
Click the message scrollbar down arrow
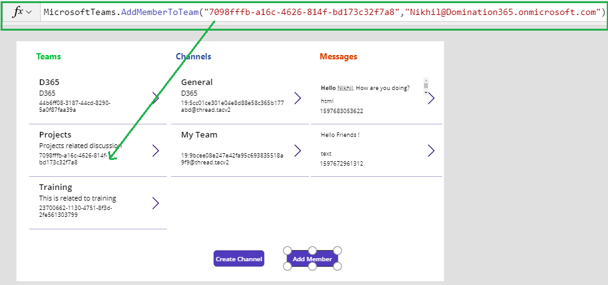(426, 93)
